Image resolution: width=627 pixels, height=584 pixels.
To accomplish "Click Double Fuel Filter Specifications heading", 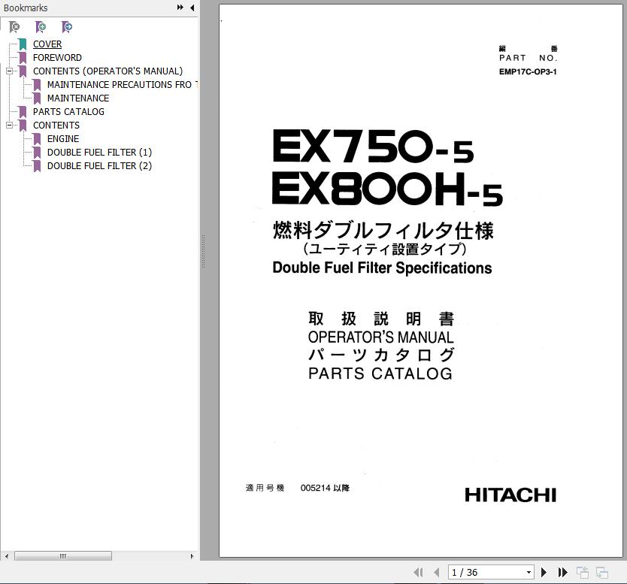I will (382, 268).
